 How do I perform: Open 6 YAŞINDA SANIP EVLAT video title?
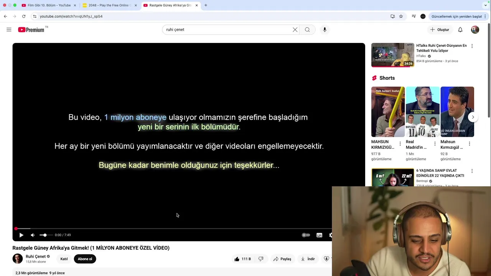(440, 173)
